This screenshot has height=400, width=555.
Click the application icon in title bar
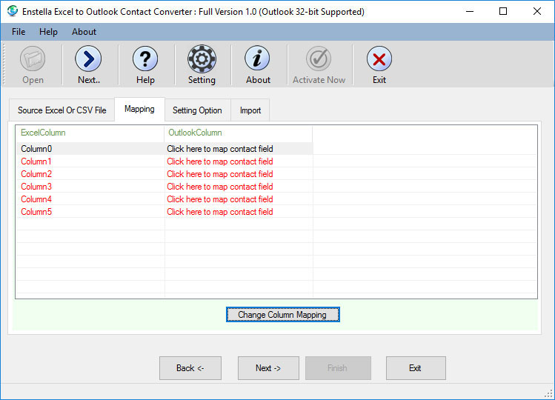(12, 12)
